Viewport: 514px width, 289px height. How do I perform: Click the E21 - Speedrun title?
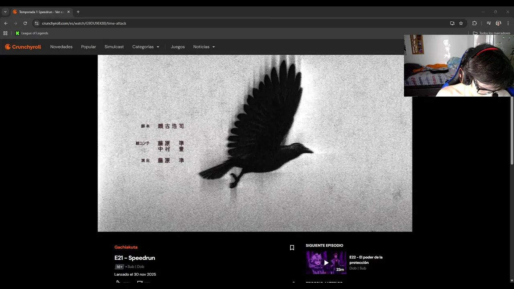click(135, 258)
